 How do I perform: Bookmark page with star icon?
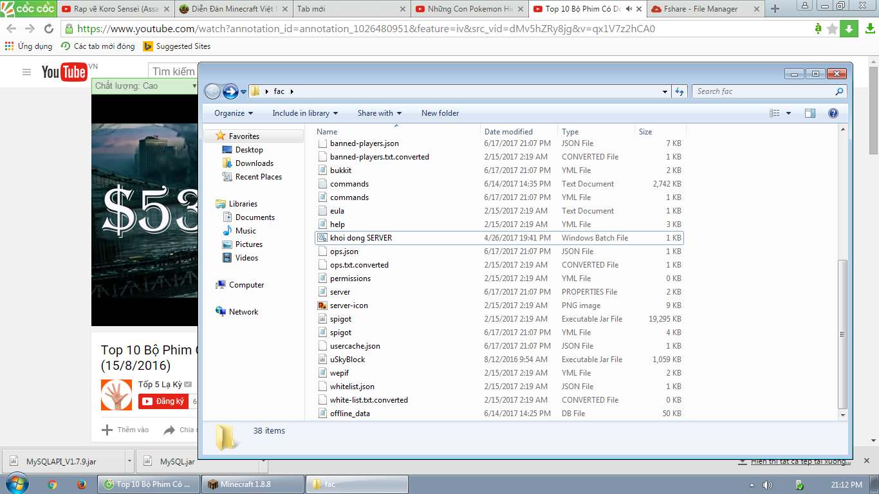(832, 29)
